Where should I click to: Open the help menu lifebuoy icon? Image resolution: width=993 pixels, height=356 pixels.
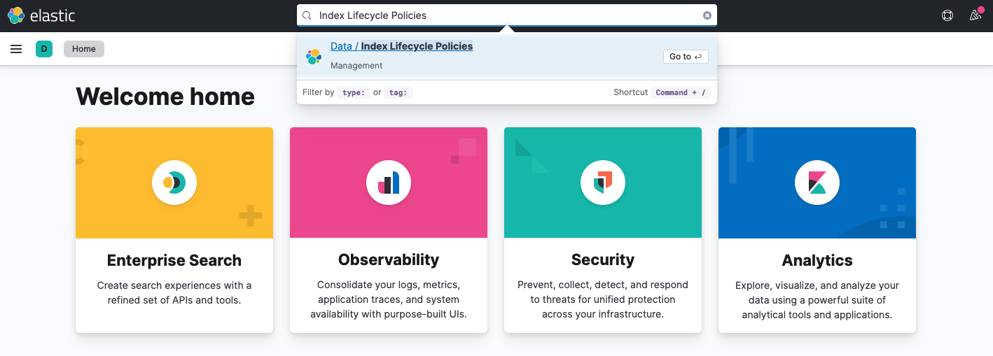[x=947, y=15]
